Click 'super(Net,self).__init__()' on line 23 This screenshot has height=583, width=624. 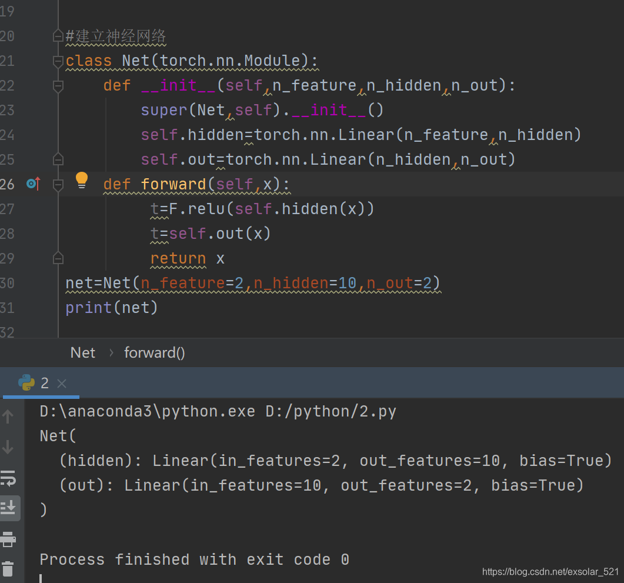click(x=262, y=110)
